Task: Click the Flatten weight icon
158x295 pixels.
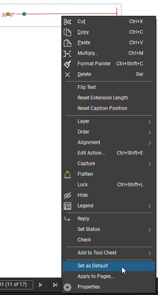Action: coord(67,174)
